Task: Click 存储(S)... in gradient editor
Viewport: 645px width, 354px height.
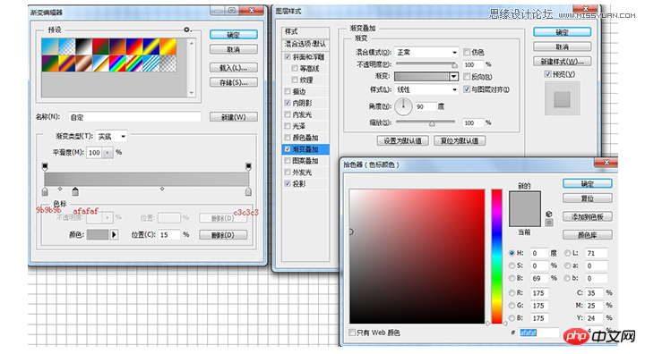Action: click(x=234, y=82)
